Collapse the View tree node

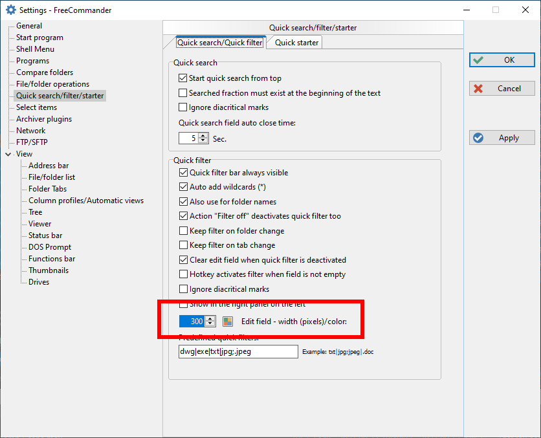click(x=8, y=154)
